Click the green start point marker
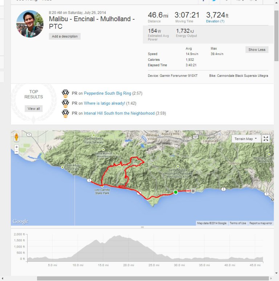Image resolution: width=279 pixels, height=281 pixels. (x=175, y=192)
